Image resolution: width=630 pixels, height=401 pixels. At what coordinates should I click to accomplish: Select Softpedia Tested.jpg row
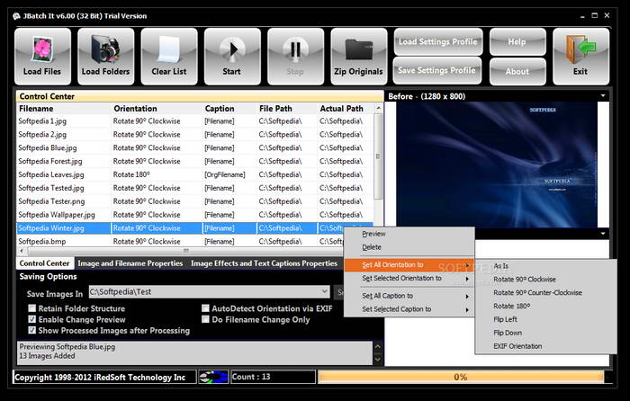[195, 188]
